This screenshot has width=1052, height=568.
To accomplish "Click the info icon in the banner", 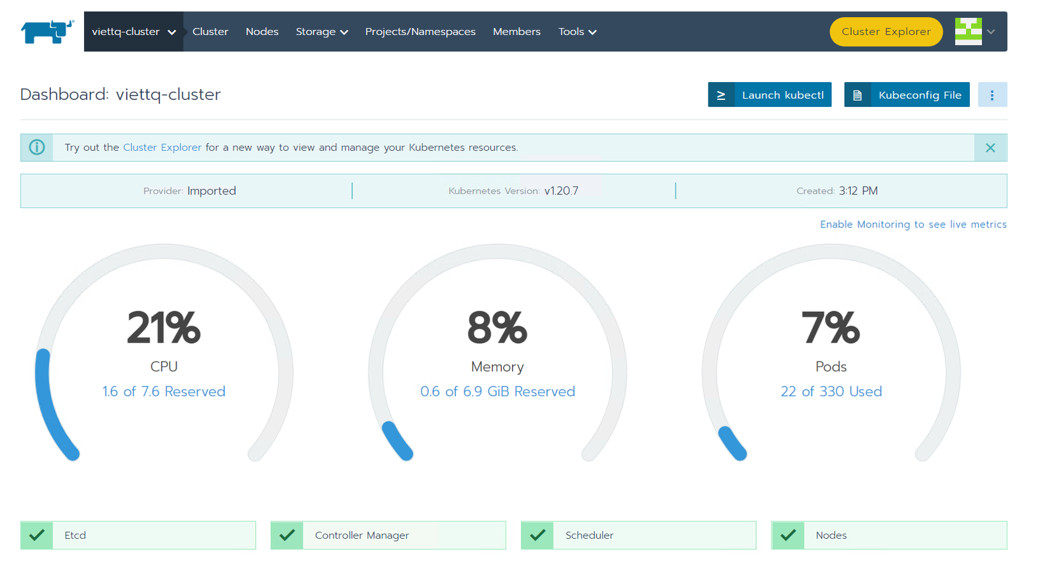I will [x=37, y=148].
